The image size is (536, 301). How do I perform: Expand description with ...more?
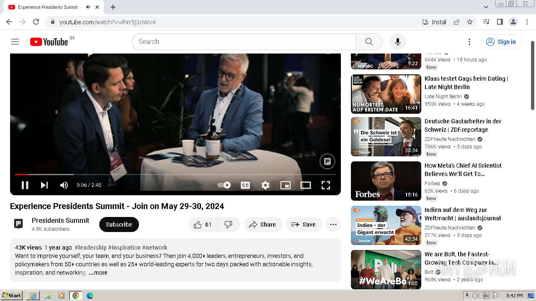[x=98, y=273]
